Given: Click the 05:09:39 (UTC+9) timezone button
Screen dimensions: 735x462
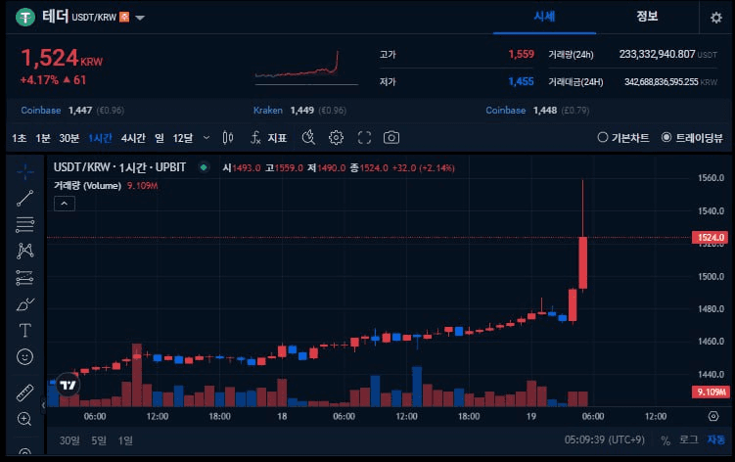Looking at the screenshot, I should click(604, 439).
